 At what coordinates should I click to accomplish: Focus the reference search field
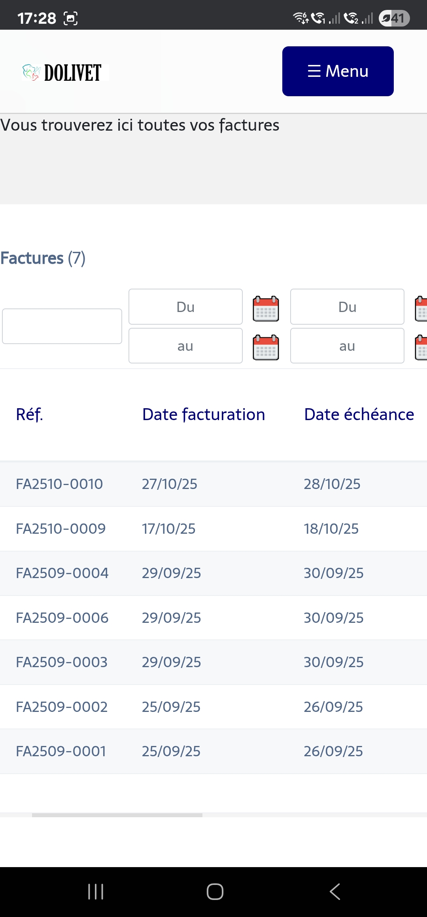click(62, 326)
